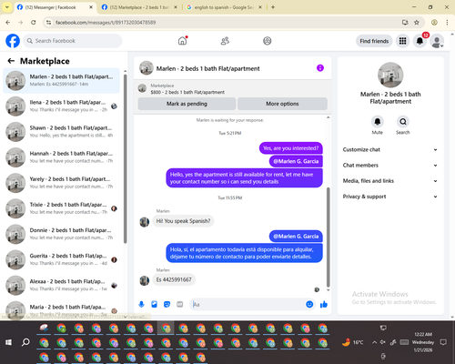Expand Media, files and links section
455x364 pixels.
[390, 181]
